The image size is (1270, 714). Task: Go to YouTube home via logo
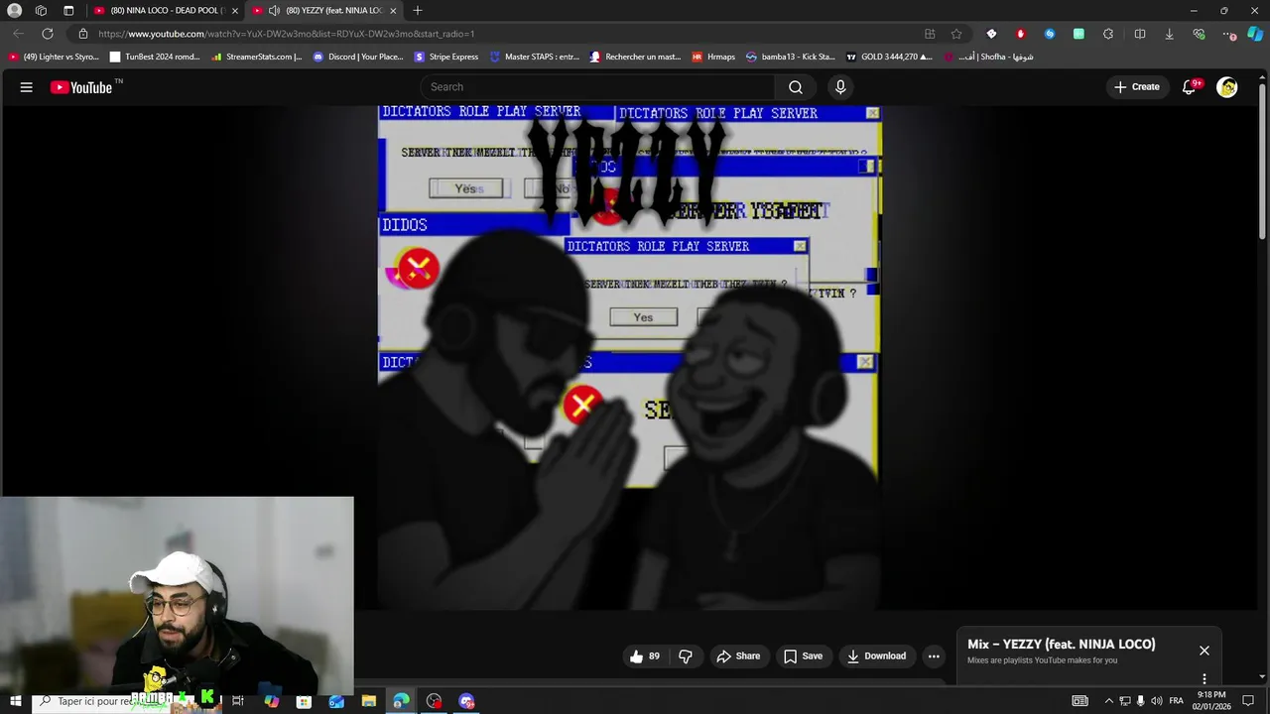[x=82, y=87]
